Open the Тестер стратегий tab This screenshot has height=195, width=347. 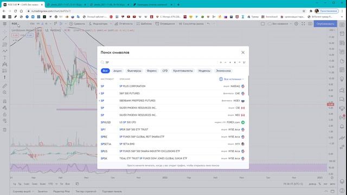[86, 191]
